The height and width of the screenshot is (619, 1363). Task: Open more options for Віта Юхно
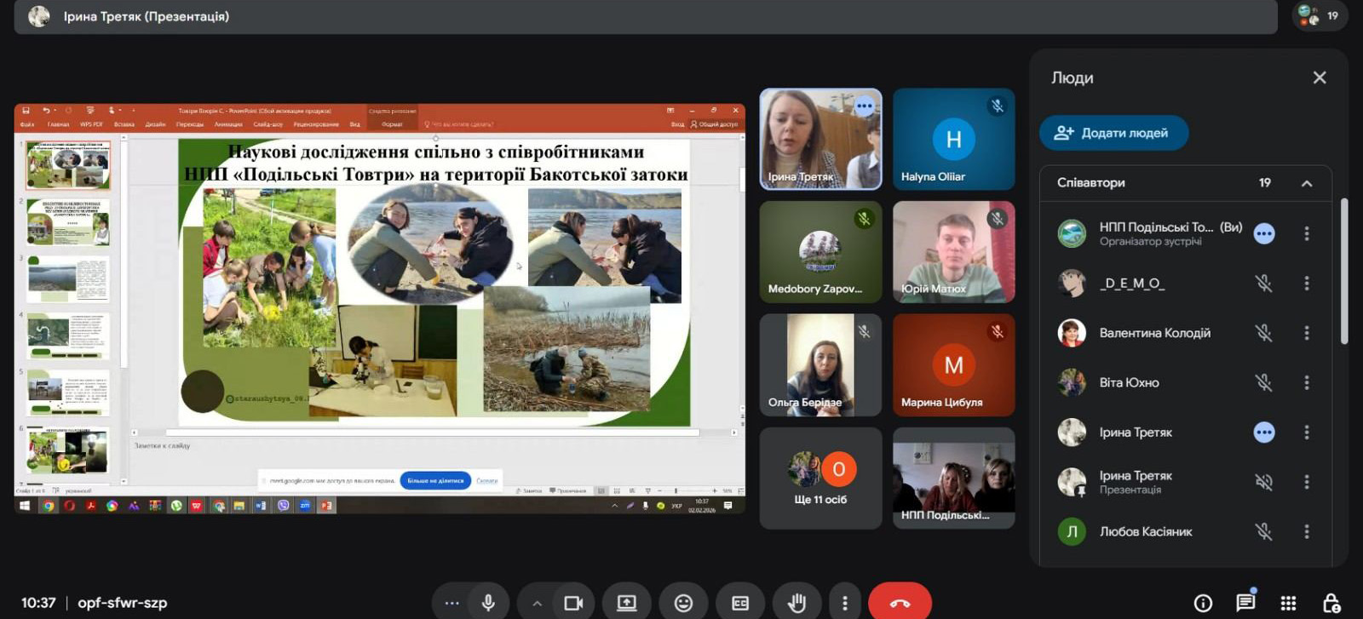1306,383
